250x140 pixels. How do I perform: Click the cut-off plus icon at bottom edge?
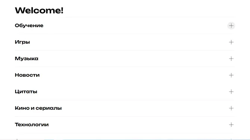click(x=231, y=139)
